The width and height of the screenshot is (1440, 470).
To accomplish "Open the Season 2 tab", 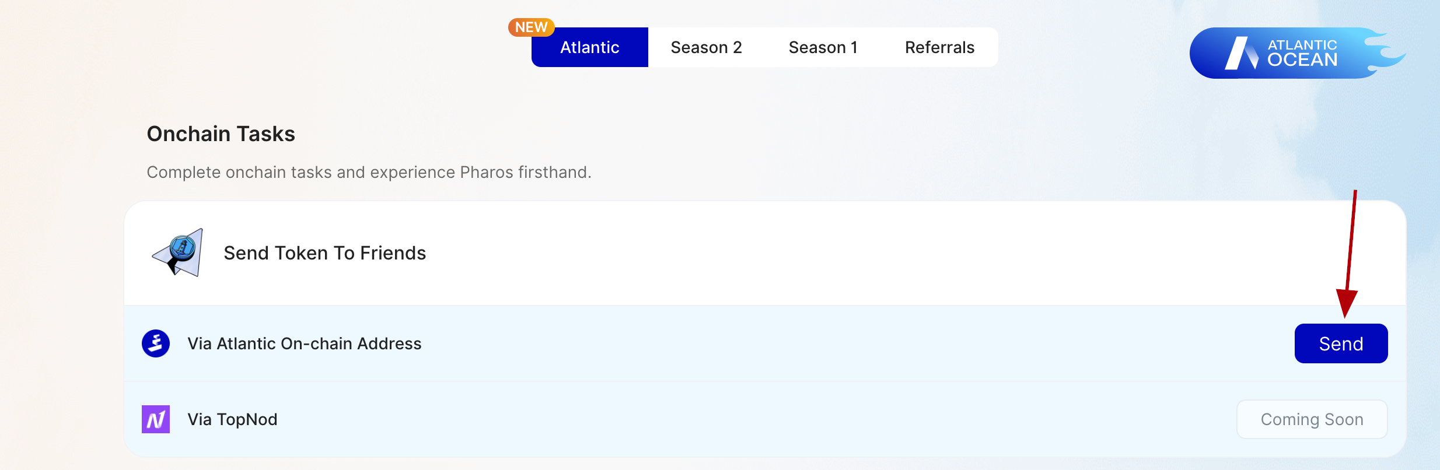I will 706,47.
